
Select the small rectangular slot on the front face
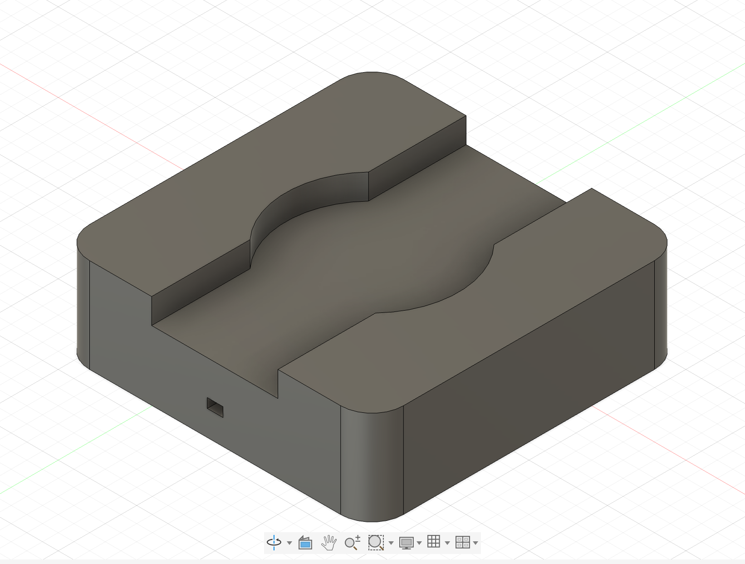(x=215, y=407)
